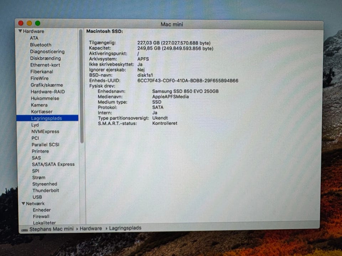
Task: Select the Fiberkanal entry
Action: tap(42, 71)
